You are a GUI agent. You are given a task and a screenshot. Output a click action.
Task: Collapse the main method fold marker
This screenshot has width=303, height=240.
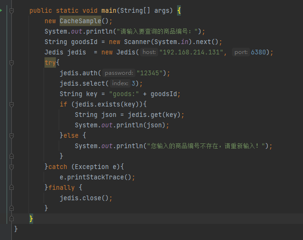11,10
